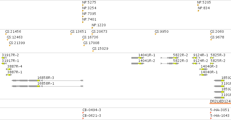Screen dimensions: 231x120
Task: Select the GS:20673 marker triangle
Action: tap(92, 34)
